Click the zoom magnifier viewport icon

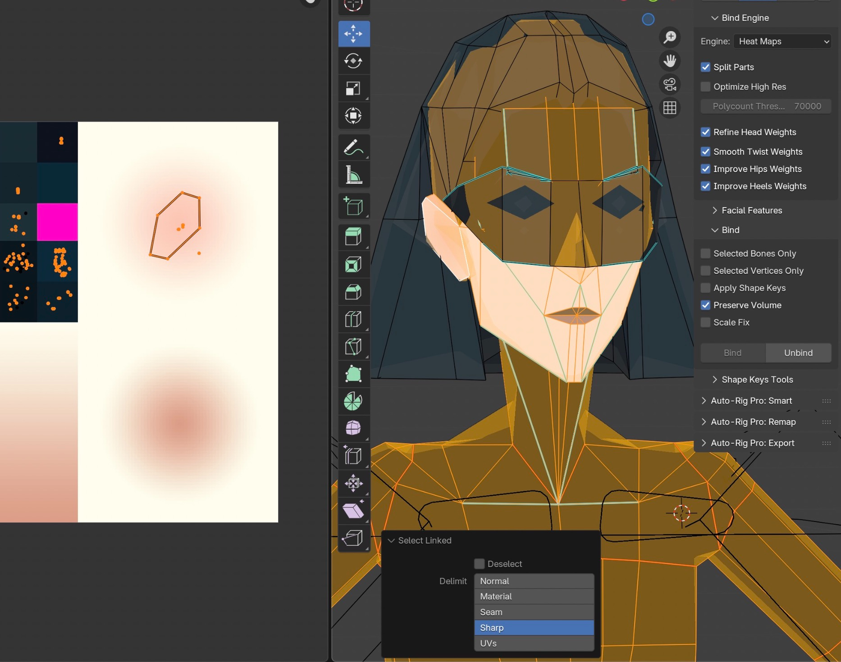click(670, 37)
